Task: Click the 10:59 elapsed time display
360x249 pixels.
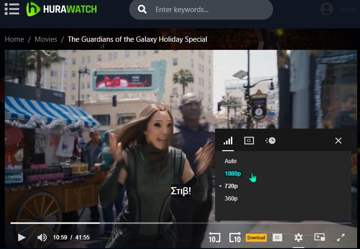Action: coord(60,237)
